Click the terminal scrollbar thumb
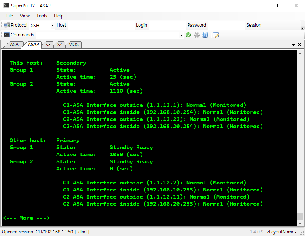 pyautogui.click(x=300, y=216)
